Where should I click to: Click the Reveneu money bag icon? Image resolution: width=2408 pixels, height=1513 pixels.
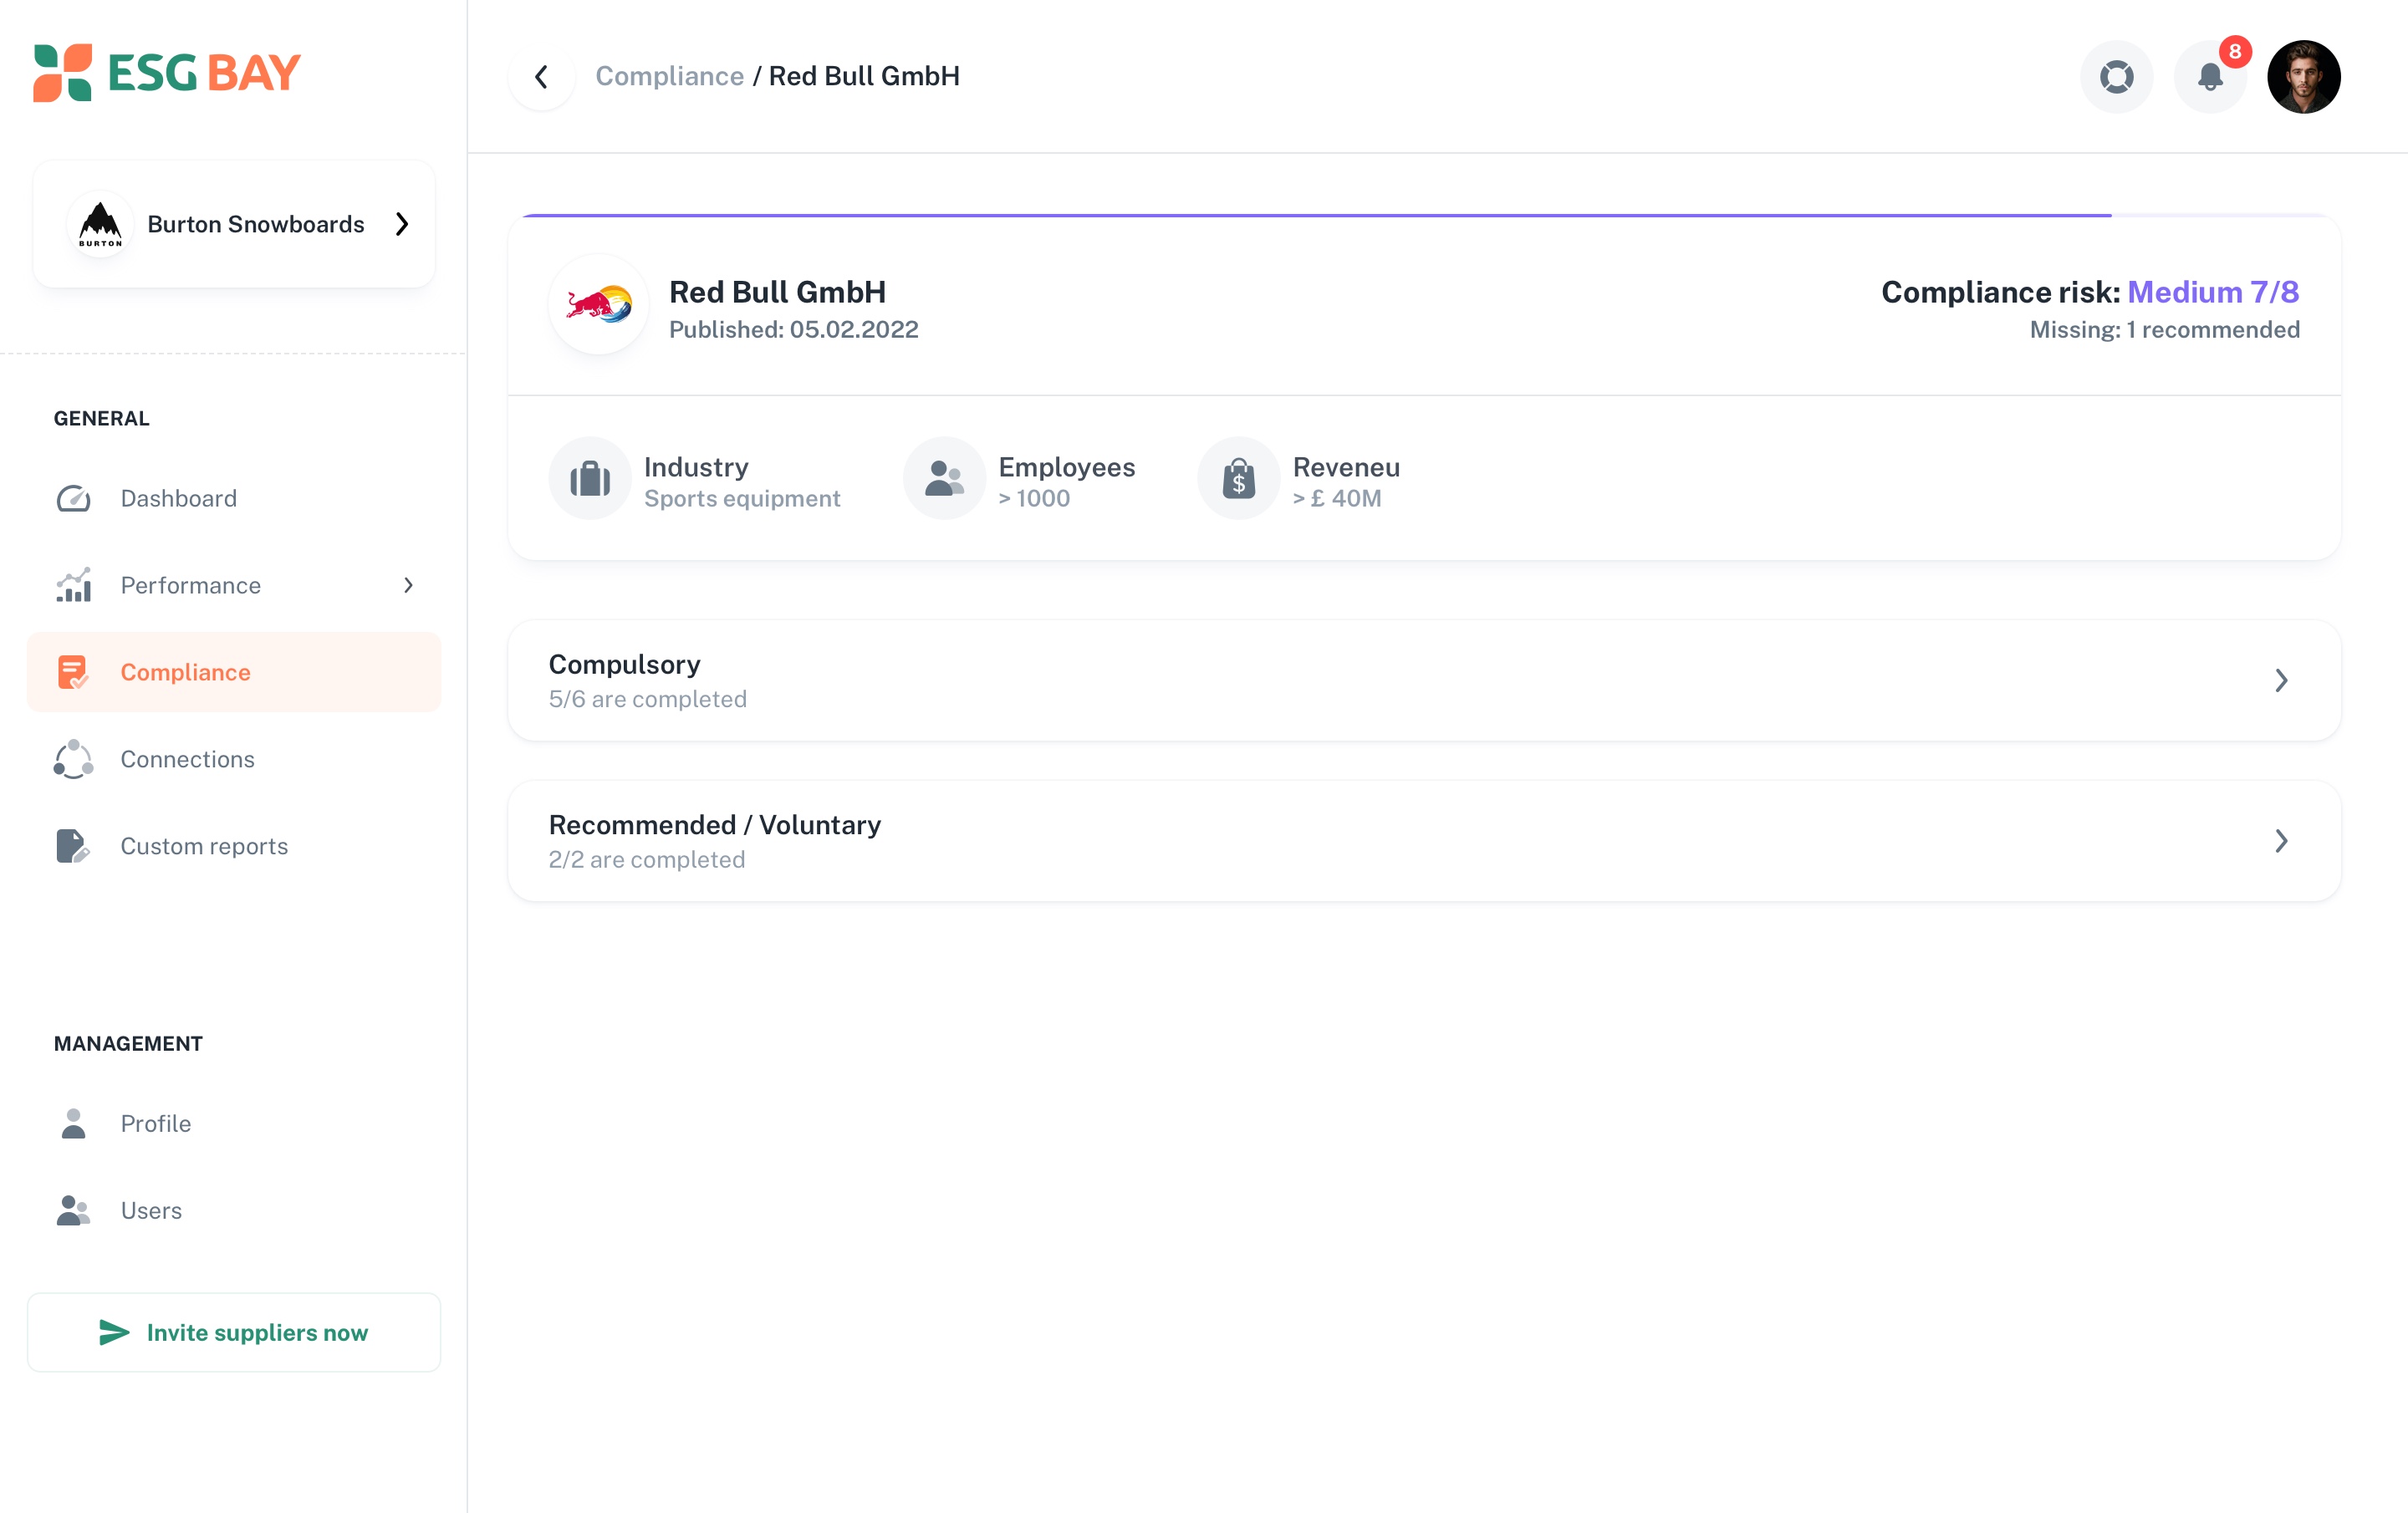click(1238, 478)
